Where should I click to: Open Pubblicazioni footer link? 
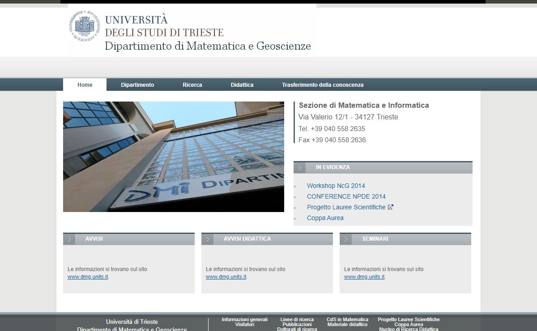(x=297, y=324)
